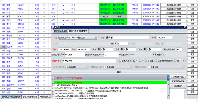Screen dimensions: 198x102
Task: Click the 确定 confirm button
Action: pos(119,72)
